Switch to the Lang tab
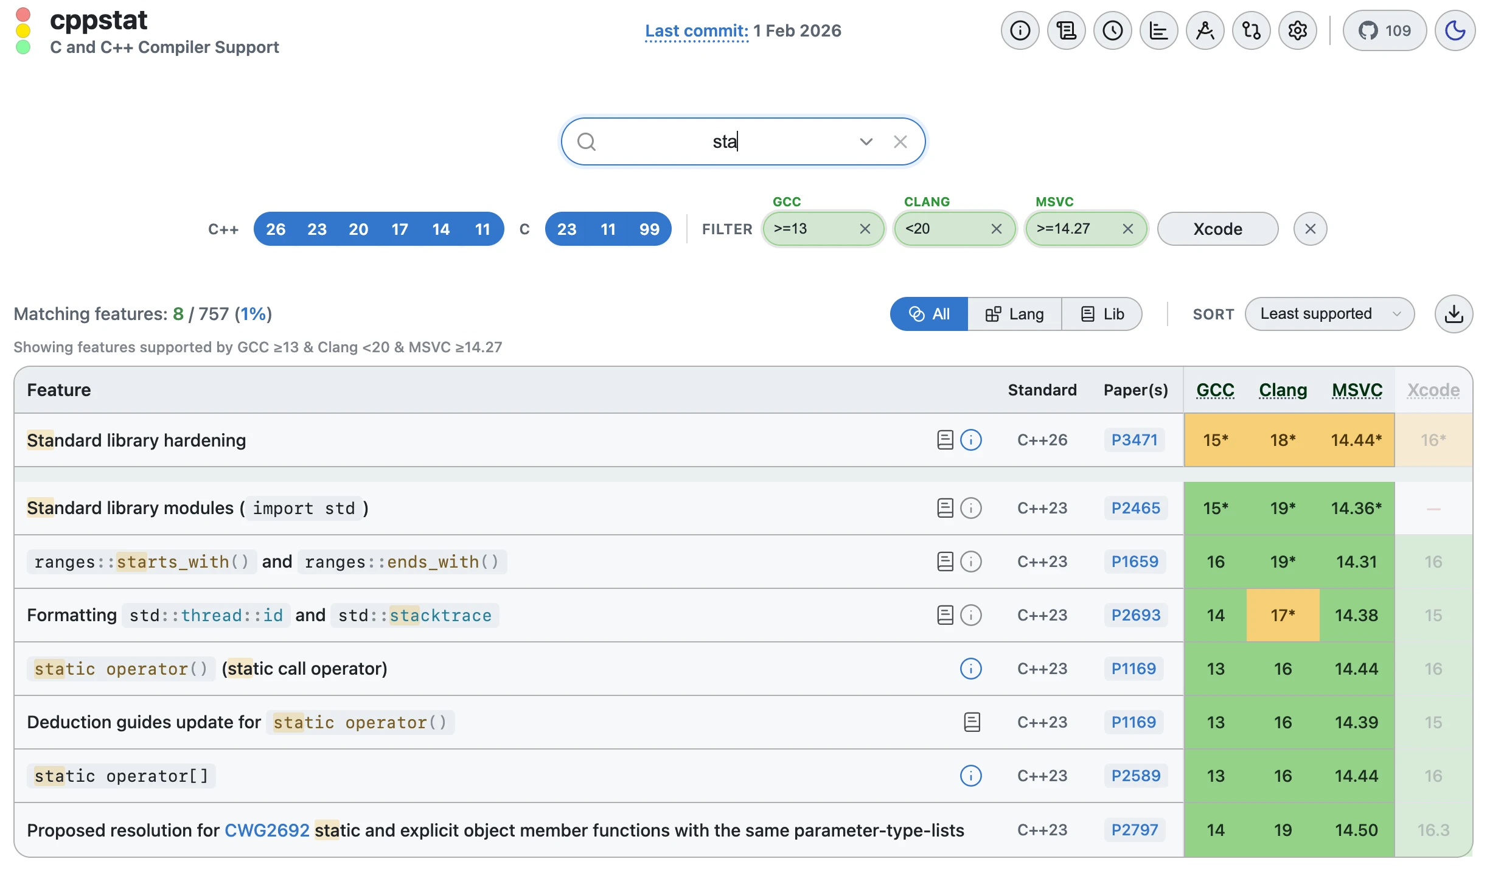 [x=1014, y=314]
